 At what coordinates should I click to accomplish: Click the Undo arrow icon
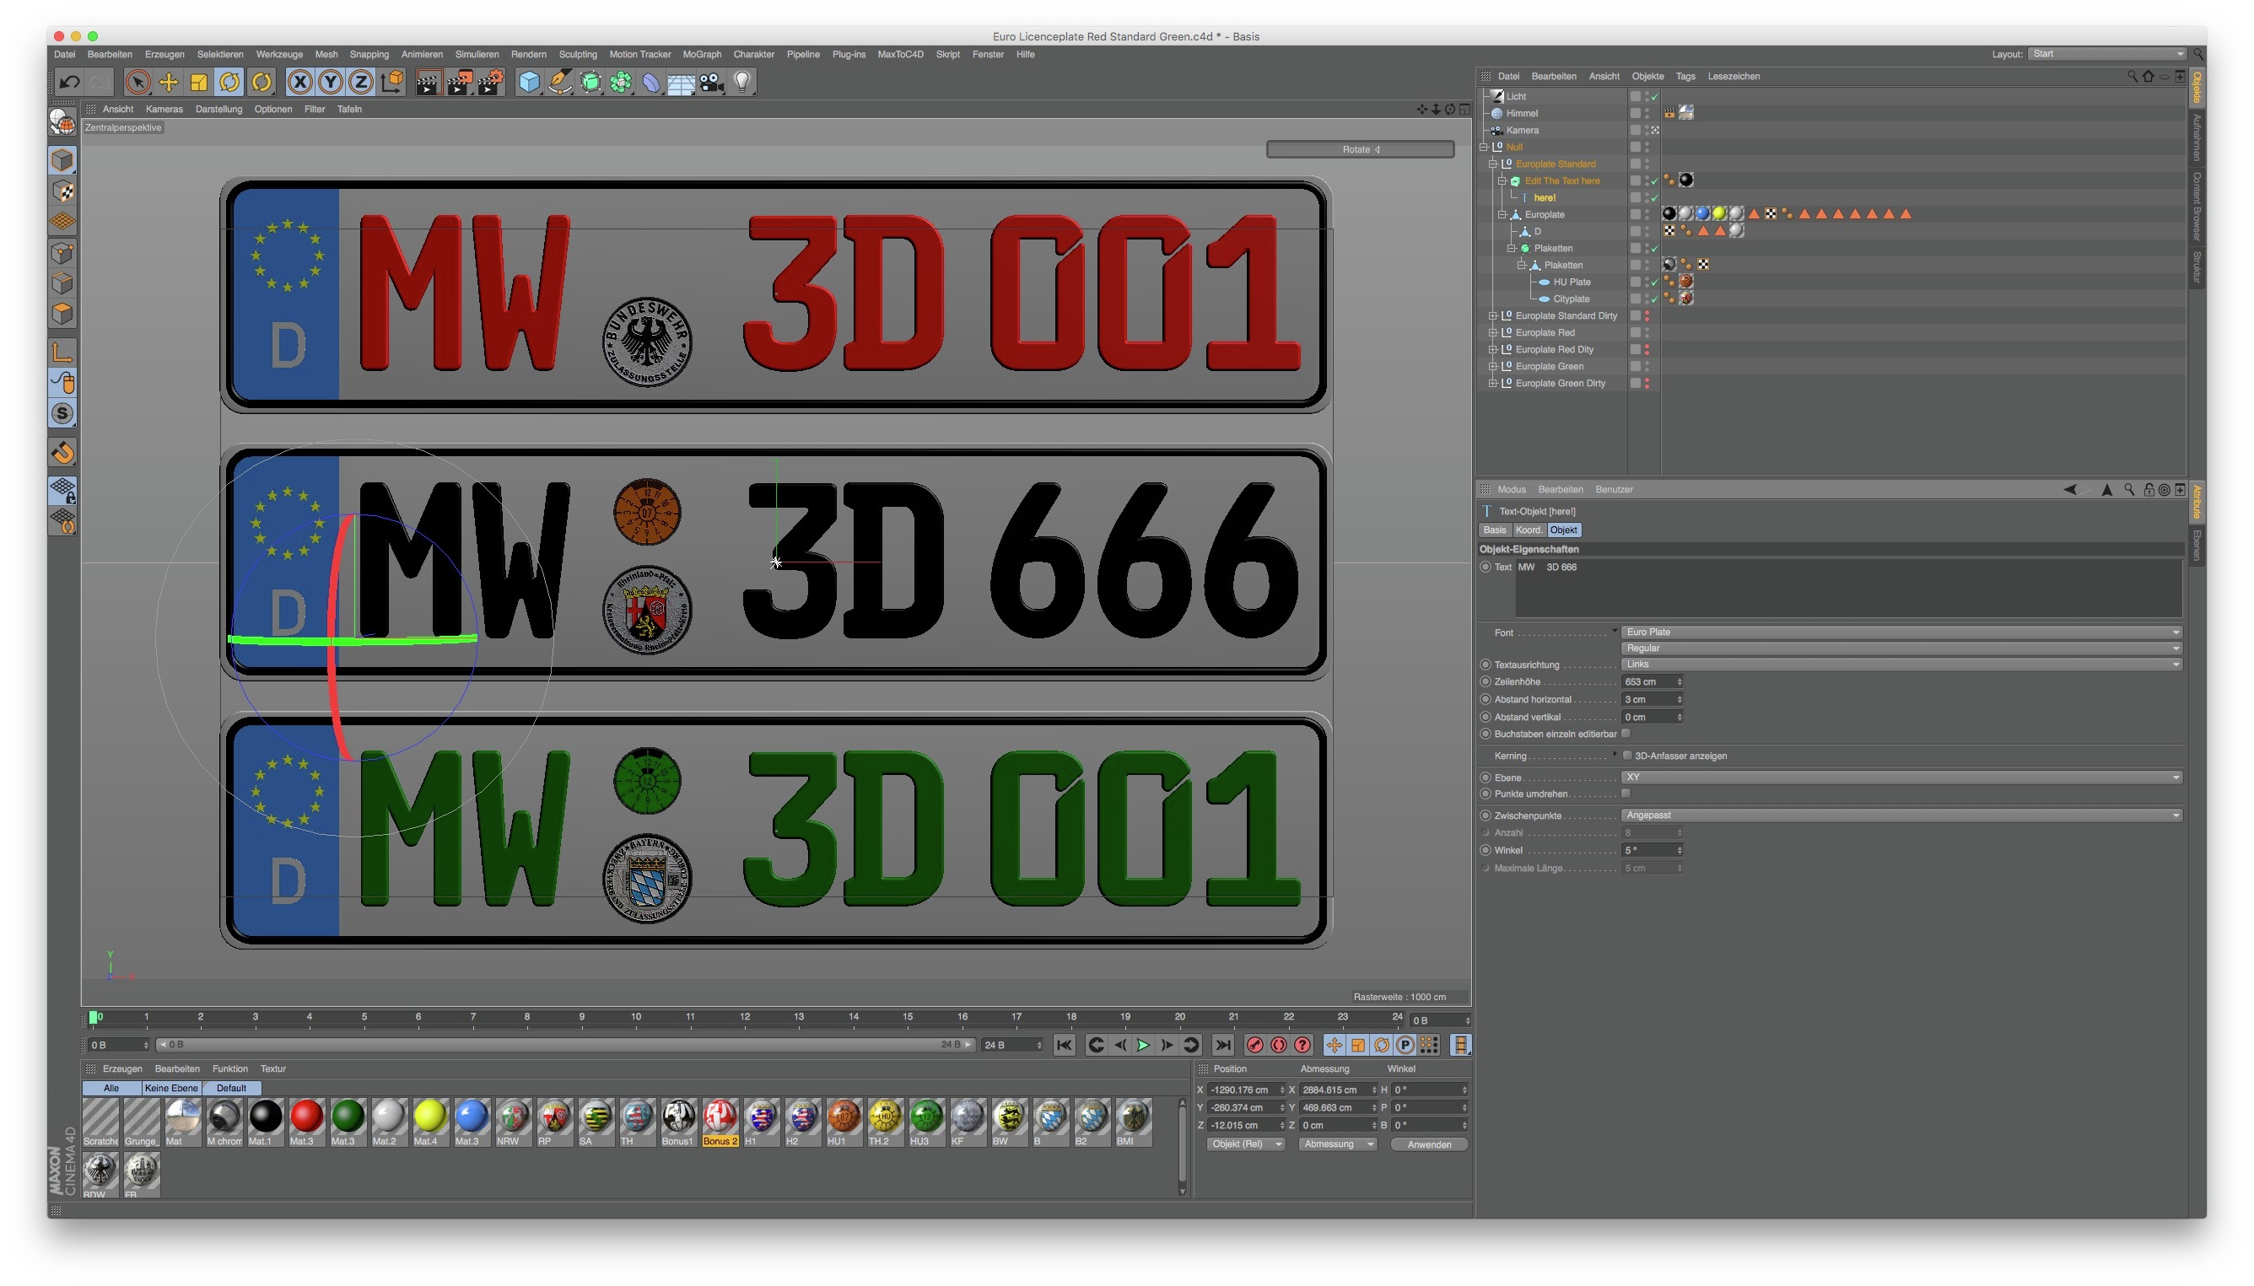pos(69,82)
